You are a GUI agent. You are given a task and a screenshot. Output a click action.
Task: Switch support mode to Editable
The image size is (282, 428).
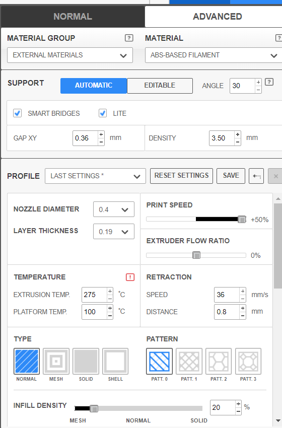click(x=160, y=86)
